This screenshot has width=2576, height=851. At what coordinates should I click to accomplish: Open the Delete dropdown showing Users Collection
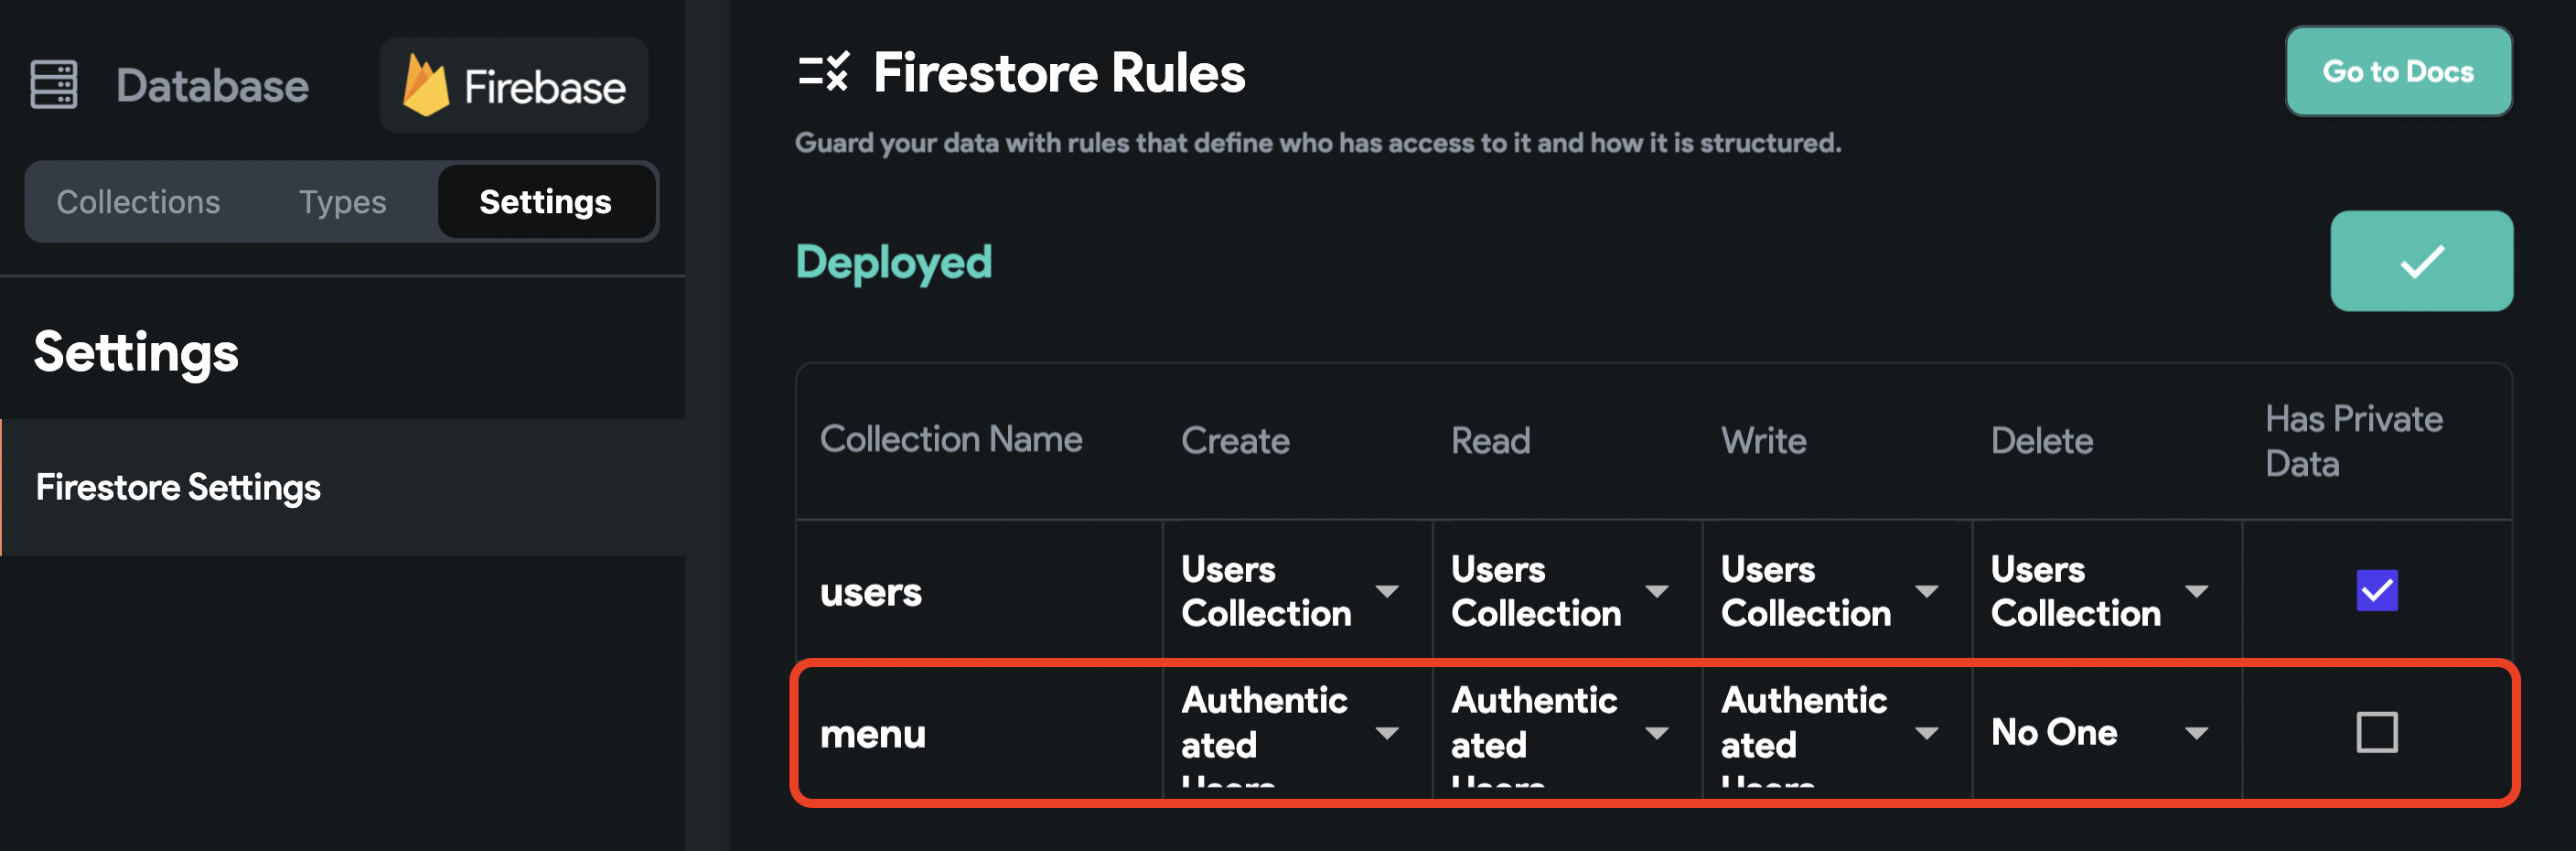[2196, 590]
